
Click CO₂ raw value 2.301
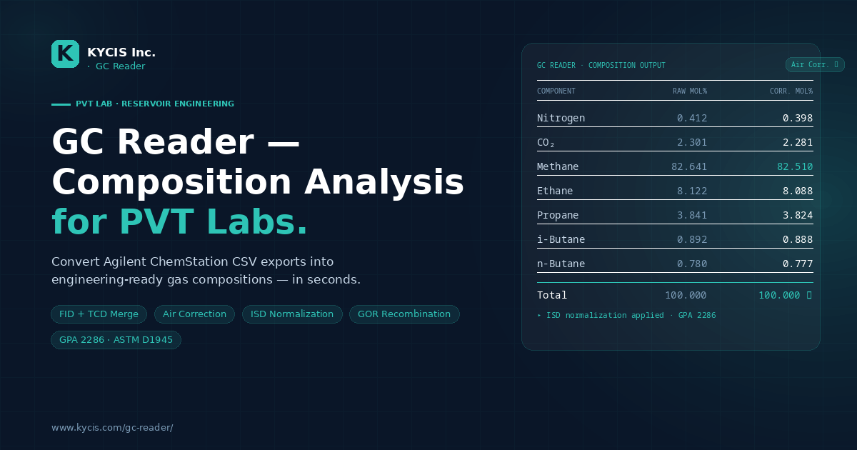coord(692,142)
